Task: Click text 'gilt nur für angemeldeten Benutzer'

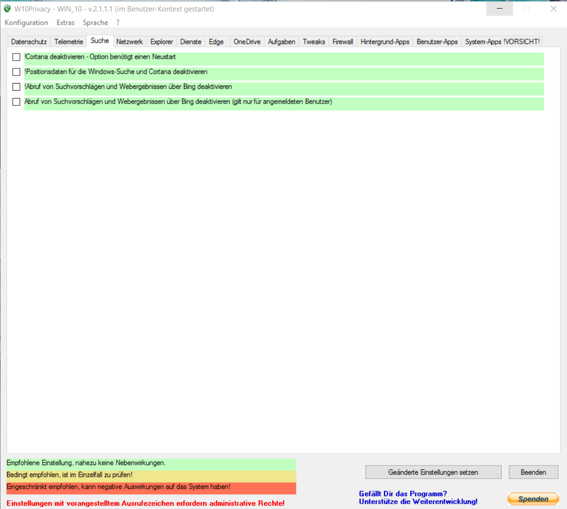Action: (x=282, y=102)
